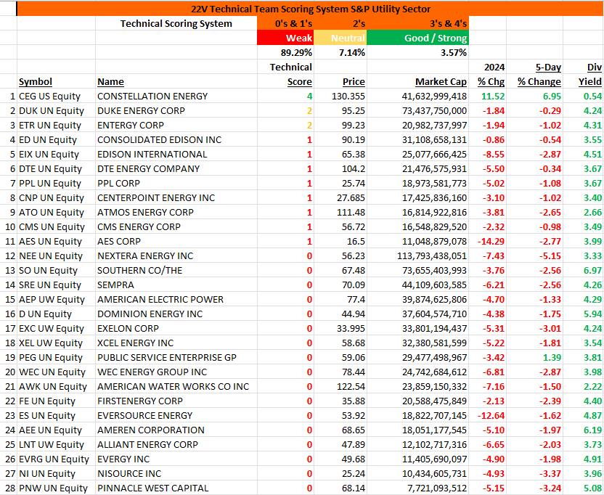This screenshot has height=495, width=604.
Task: Select the 'CONSOLIDATED EDISON INC' name cell
Action: (x=176, y=139)
